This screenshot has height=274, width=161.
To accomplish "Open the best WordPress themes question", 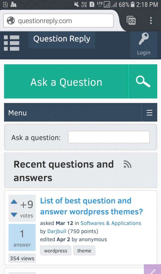I will coord(91,206).
